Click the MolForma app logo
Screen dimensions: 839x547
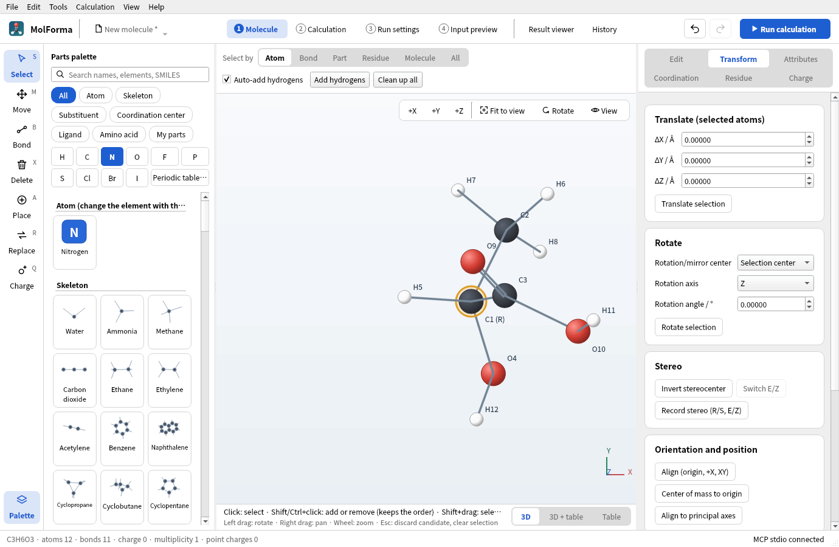(16, 29)
